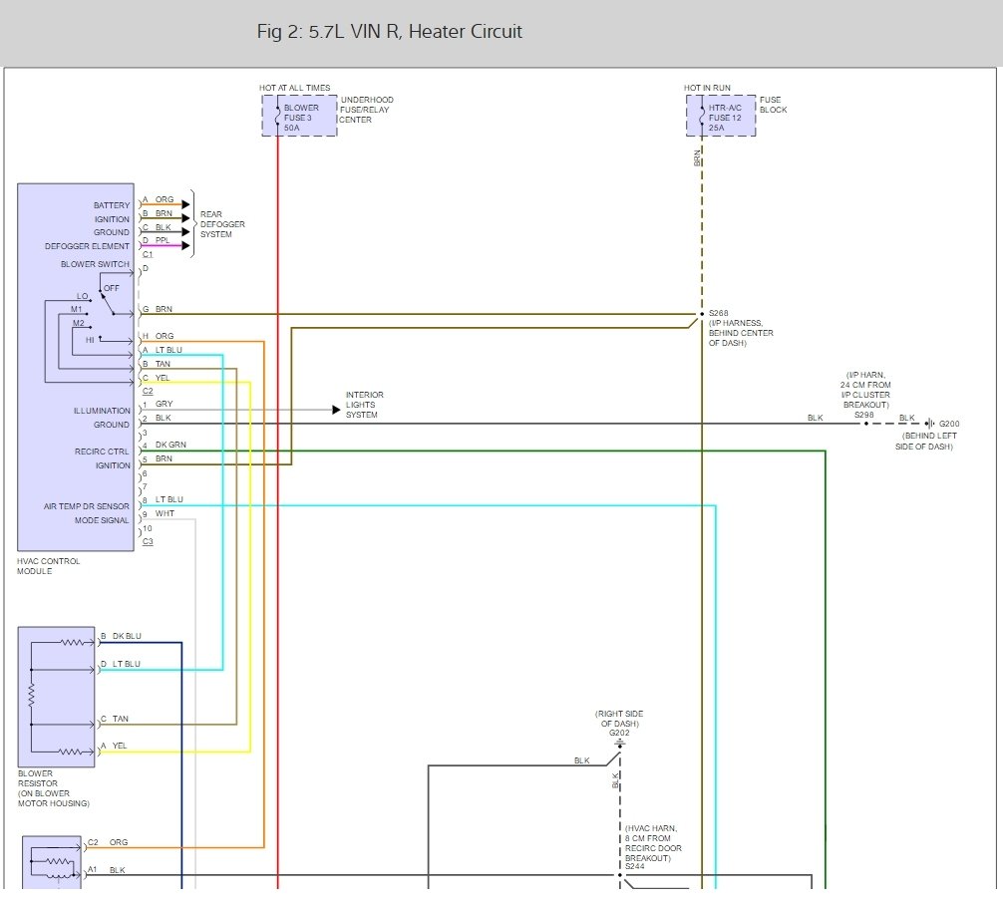Click '(I/P HARNESS, BEHIND CENTER OF DASH)' note
This screenshot has height=907, width=1003.
[741, 333]
